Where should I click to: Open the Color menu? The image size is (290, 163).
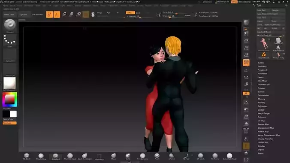click(20, 6)
